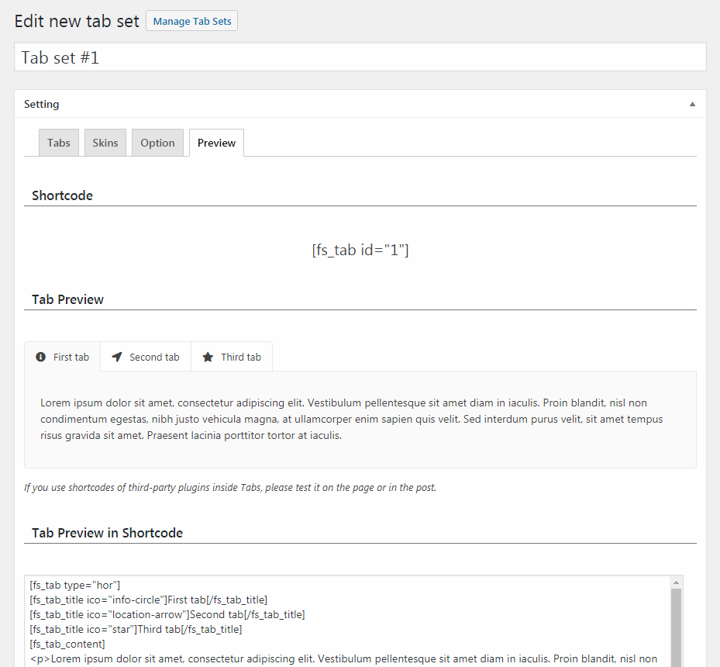This screenshot has width=720, height=667.
Task: Click the textarea scrollbar up arrow
Action: pyautogui.click(x=676, y=582)
